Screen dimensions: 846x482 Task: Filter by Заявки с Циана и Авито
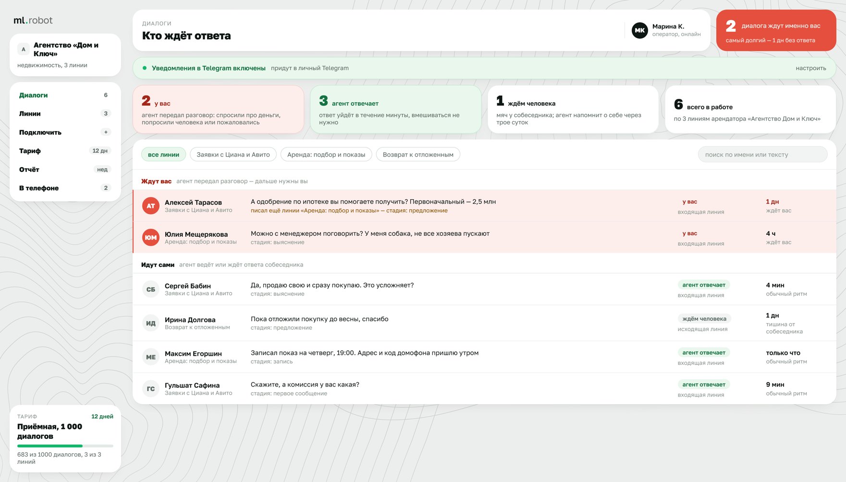click(233, 155)
